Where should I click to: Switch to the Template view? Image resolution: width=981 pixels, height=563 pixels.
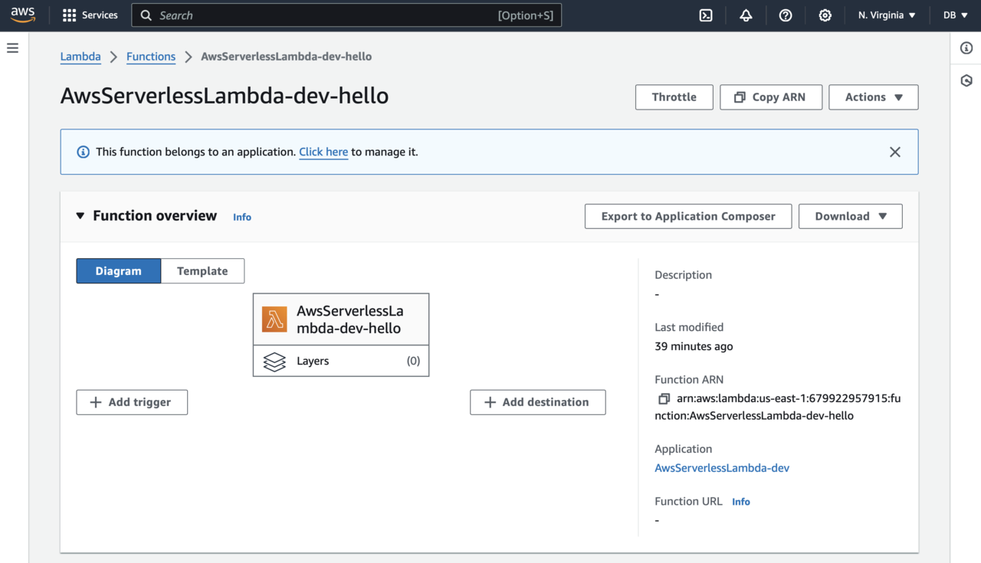(x=202, y=271)
